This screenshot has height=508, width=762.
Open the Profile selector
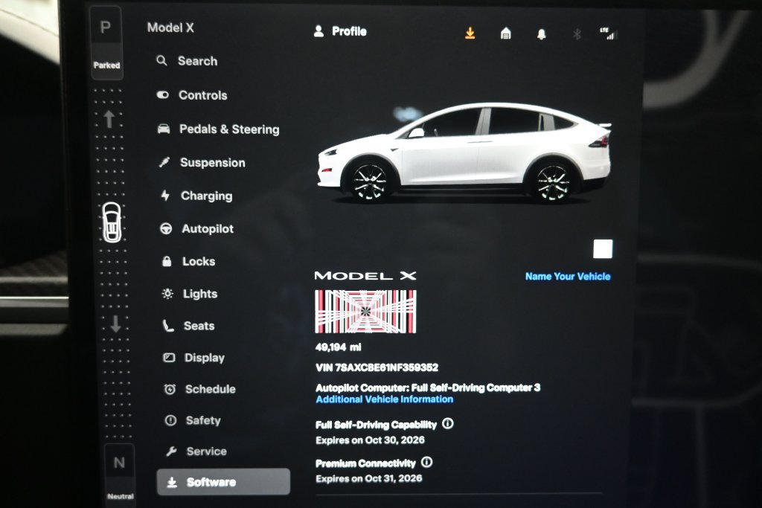[340, 31]
